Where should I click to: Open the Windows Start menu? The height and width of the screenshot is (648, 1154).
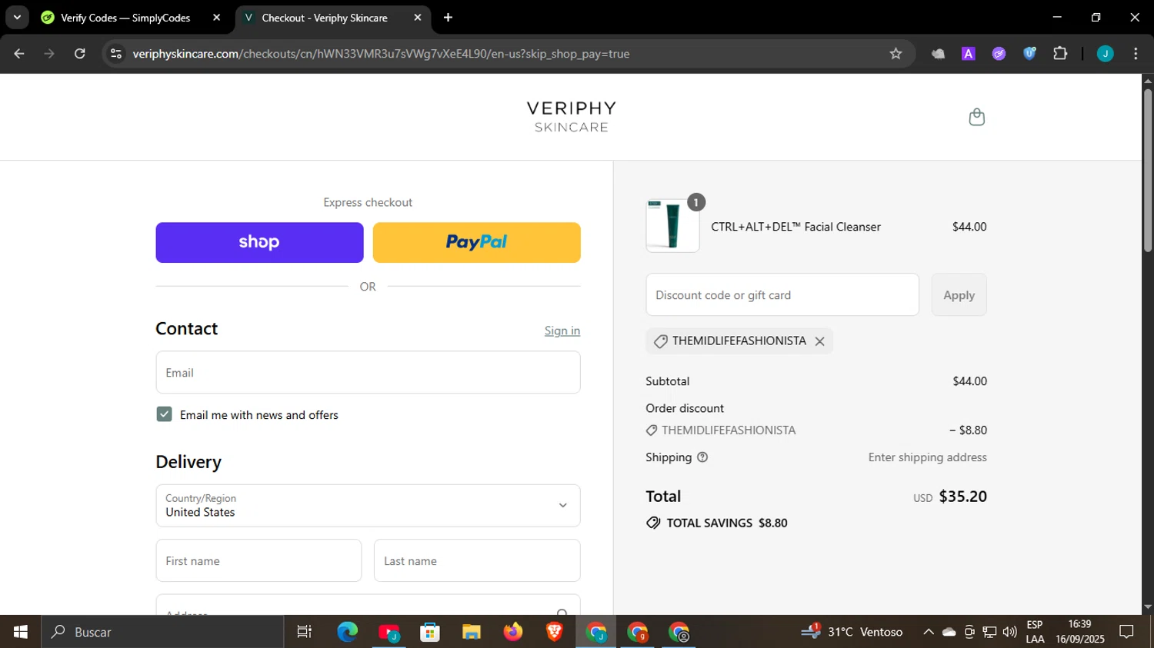21,632
